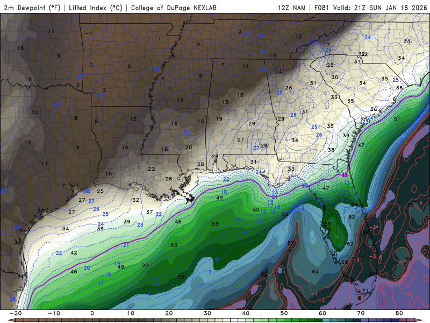Screen dimensions: 430x323
Task: Click the "2m Dewpoint (°F)" title text
Action: [x=32, y=8]
